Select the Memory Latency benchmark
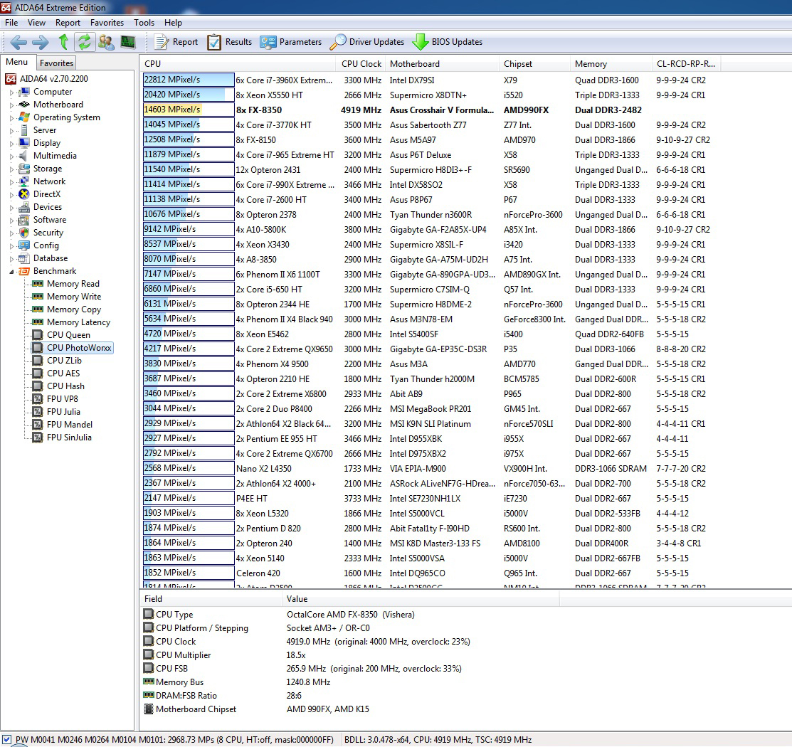Viewport: 792px width, 747px height. [71, 322]
